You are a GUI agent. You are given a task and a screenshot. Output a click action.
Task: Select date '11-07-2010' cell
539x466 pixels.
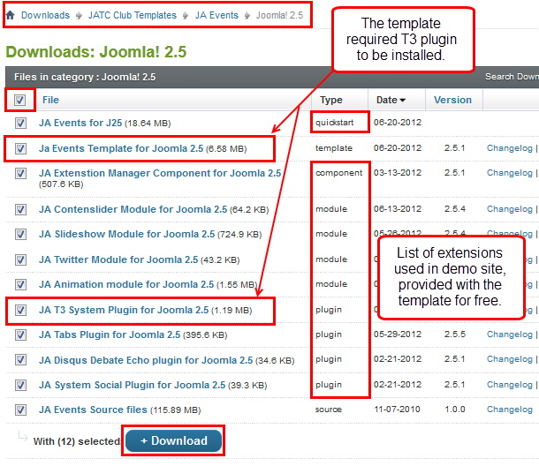click(x=397, y=410)
